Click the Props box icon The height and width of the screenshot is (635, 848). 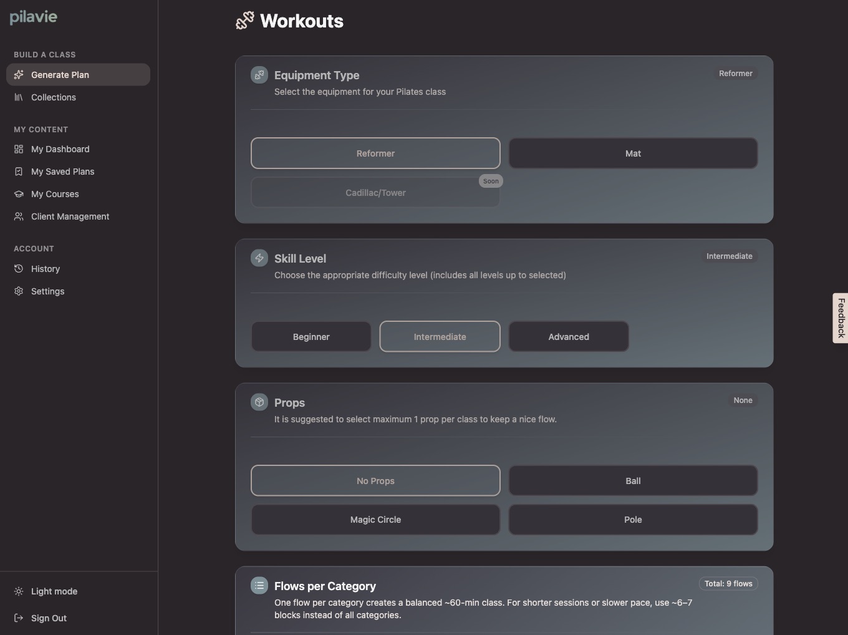pos(259,402)
